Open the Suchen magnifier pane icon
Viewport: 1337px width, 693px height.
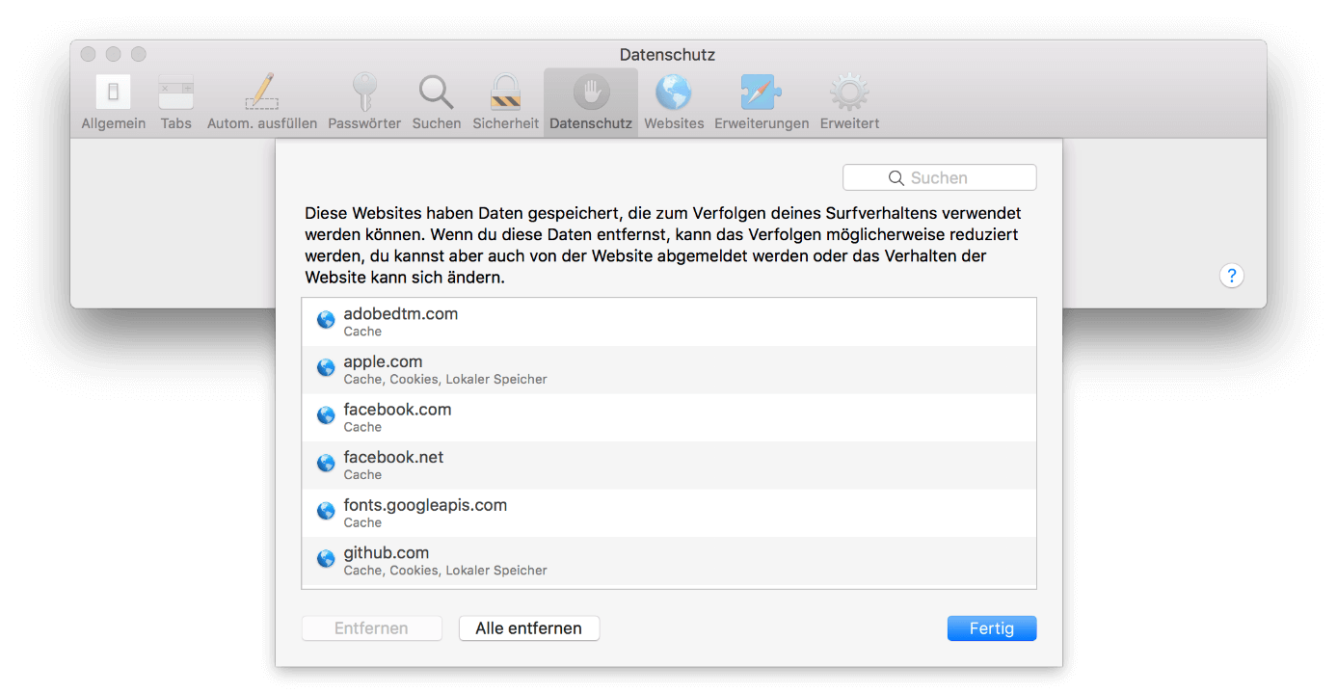437,93
